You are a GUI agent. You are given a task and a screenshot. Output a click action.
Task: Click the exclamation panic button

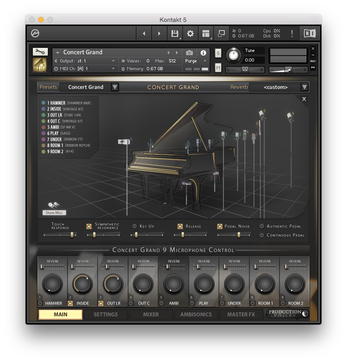point(292,34)
